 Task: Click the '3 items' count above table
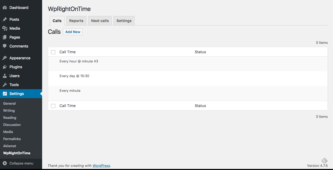(x=322, y=42)
